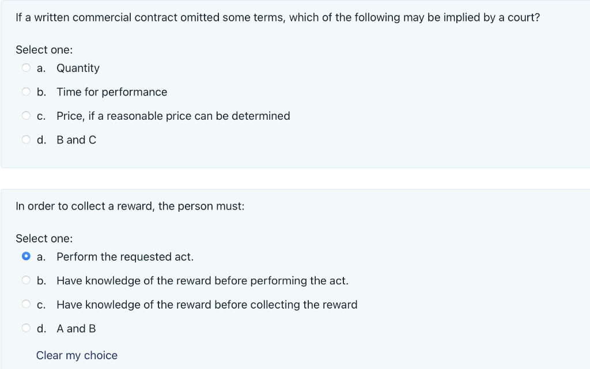590x369 pixels.
Task: Click the "Clear my choice" link
Action: [x=77, y=355]
